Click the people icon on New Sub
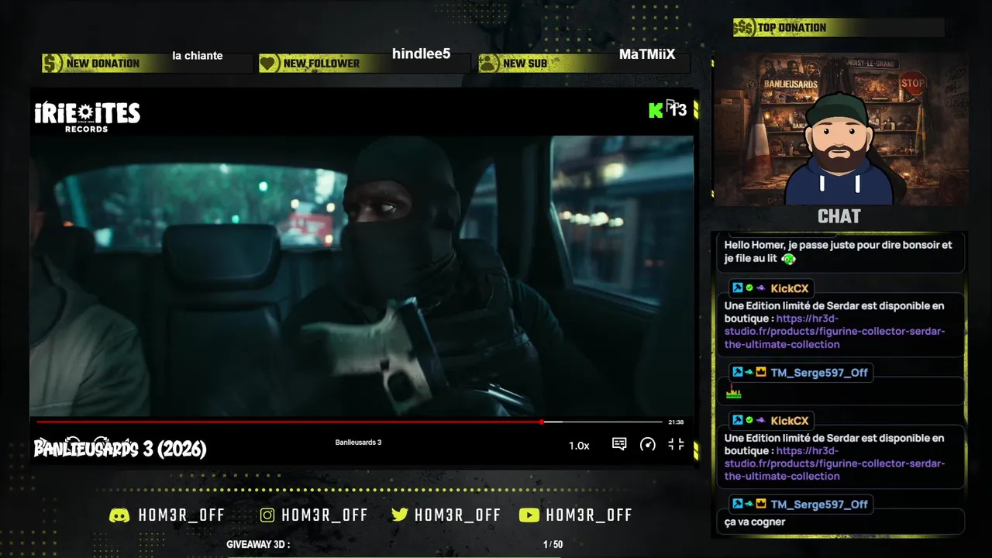 488,64
